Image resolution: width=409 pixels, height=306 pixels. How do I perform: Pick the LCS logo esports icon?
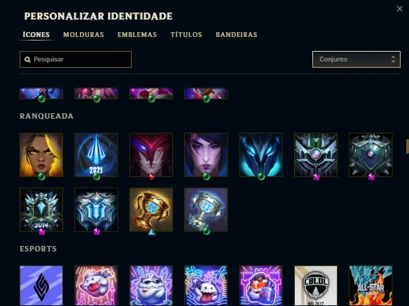coord(41,286)
